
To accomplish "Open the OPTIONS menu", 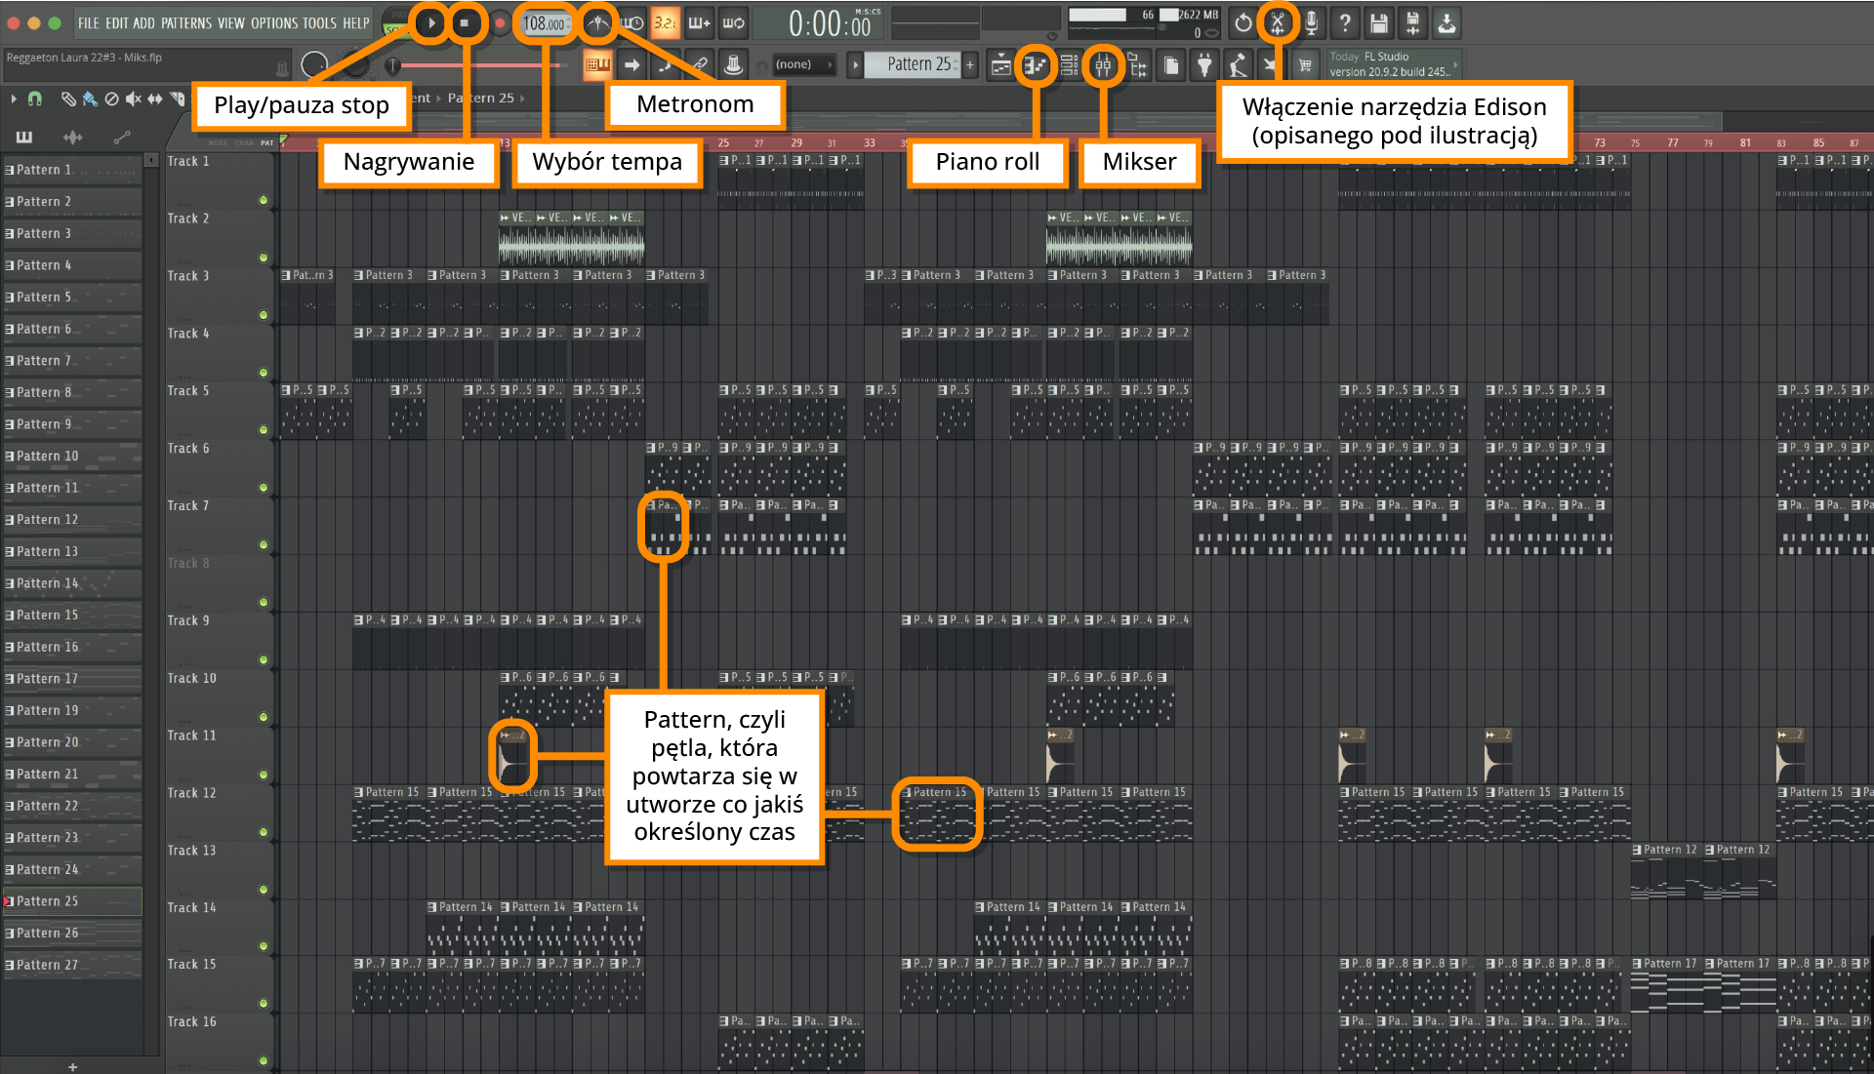I will [x=273, y=22].
